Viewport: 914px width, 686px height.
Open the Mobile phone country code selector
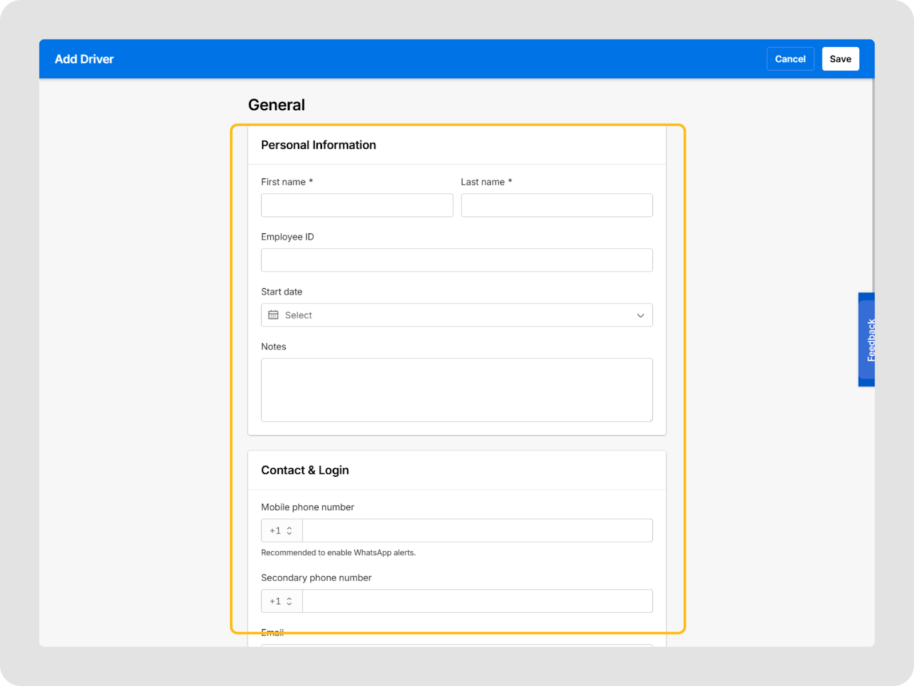click(282, 531)
